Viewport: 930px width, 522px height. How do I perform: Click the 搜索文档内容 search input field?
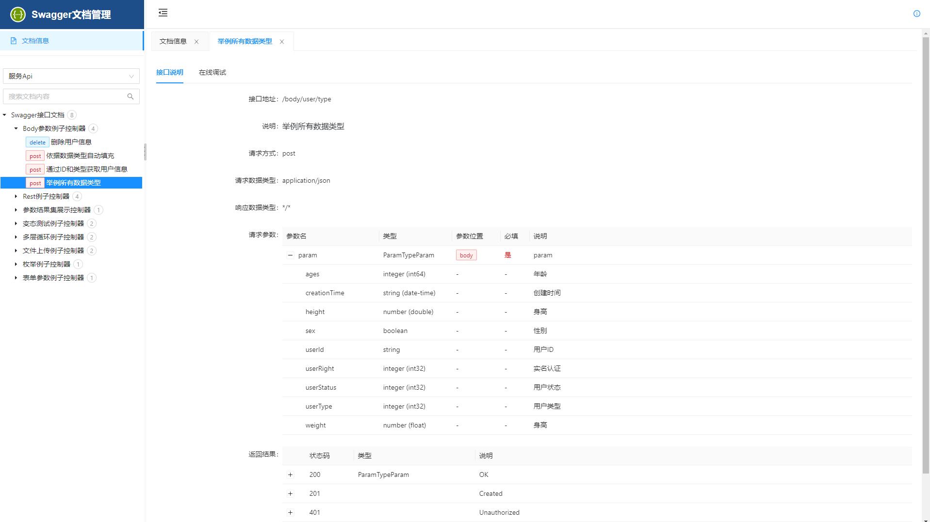tap(63, 96)
